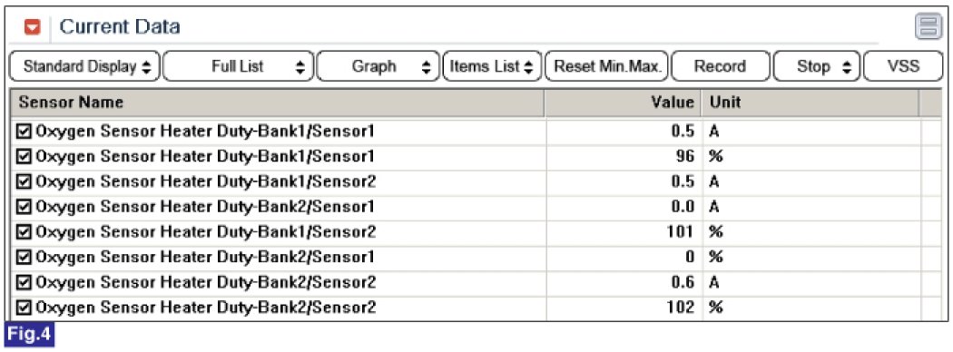Click the Current Data panel title
The width and height of the screenshot is (953, 352).
(x=120, y=27)
